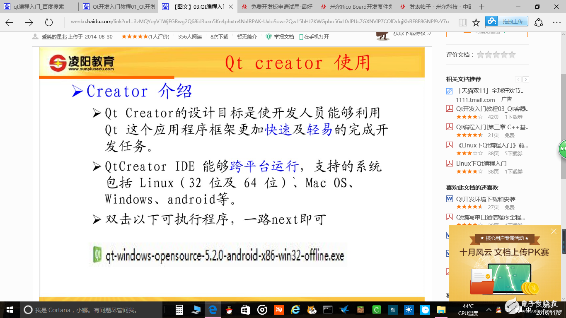The image size is (566, 318).
Task: Open the green C app in taskbar
Action: click(377, 310)
